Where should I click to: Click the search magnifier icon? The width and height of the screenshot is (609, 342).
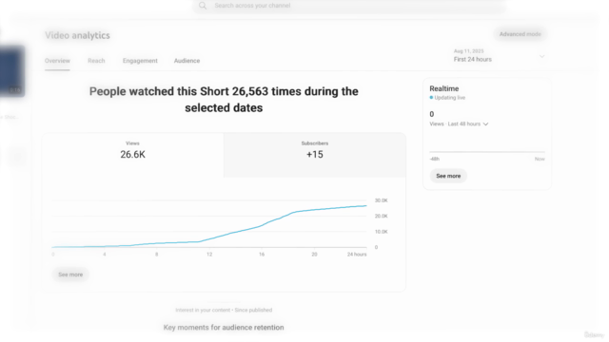point(203,6)
